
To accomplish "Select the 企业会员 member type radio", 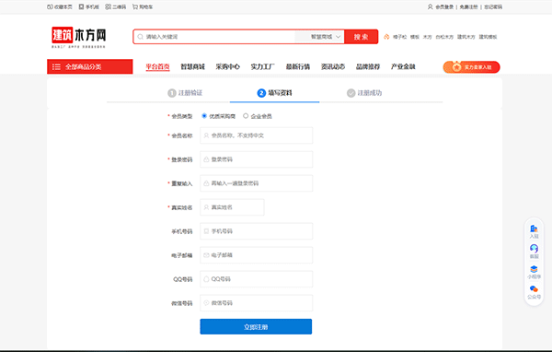I will (246, 116).
